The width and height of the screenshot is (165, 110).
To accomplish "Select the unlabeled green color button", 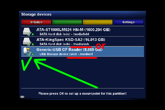I will [x=67, y=22].
